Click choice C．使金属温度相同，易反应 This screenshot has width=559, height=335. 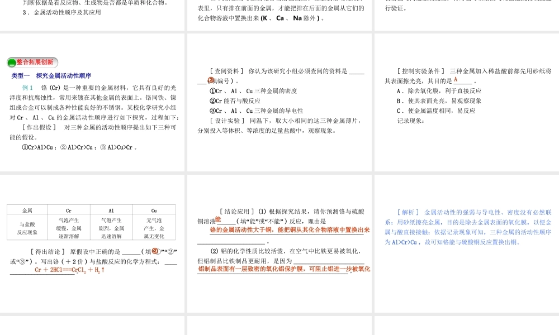(436, 111)
